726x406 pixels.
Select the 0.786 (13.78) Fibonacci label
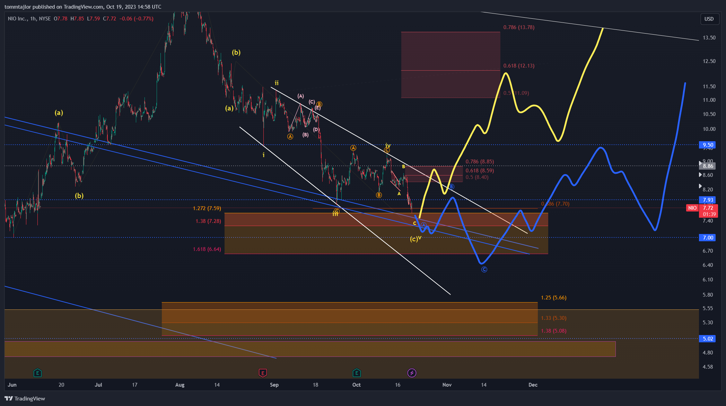(519, 27)
